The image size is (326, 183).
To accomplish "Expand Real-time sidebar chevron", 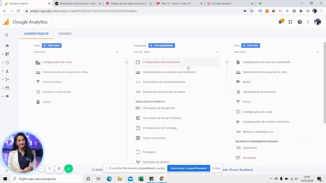I will tap(3, 63).
